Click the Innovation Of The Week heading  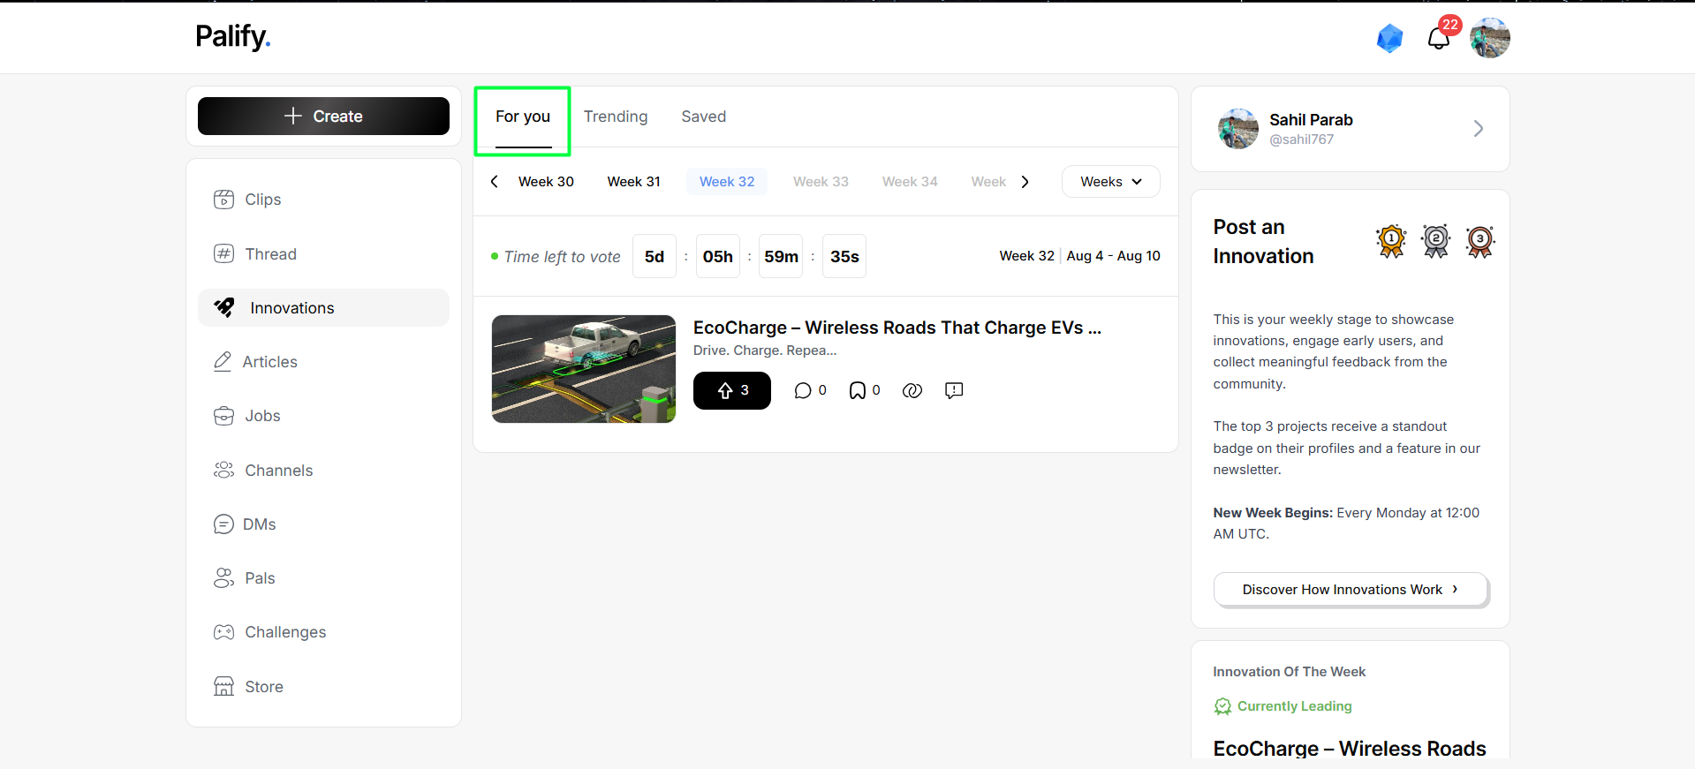pyautogui.click(x=1289, y=672)
